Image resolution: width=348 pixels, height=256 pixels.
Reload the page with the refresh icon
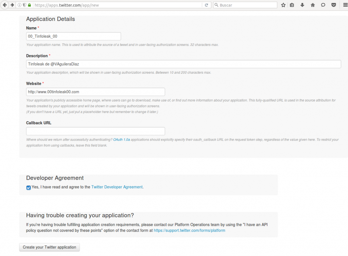[x=206, y=5]
